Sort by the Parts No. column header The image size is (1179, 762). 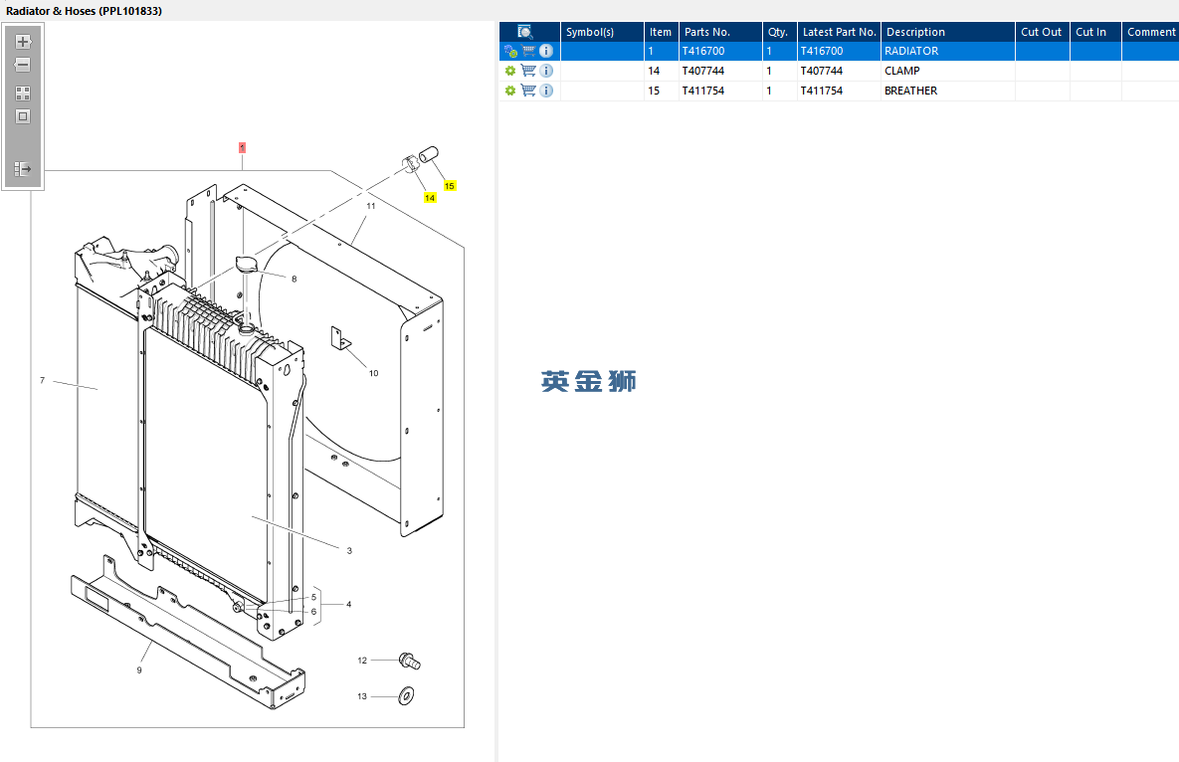pyautogui.click(x=720, y=32)
